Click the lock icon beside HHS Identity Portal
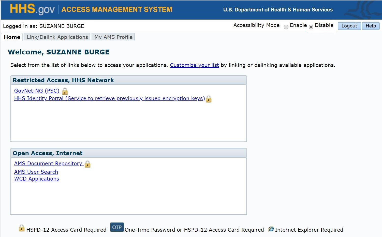Screen dimensions: 382x237 point(208,99)
